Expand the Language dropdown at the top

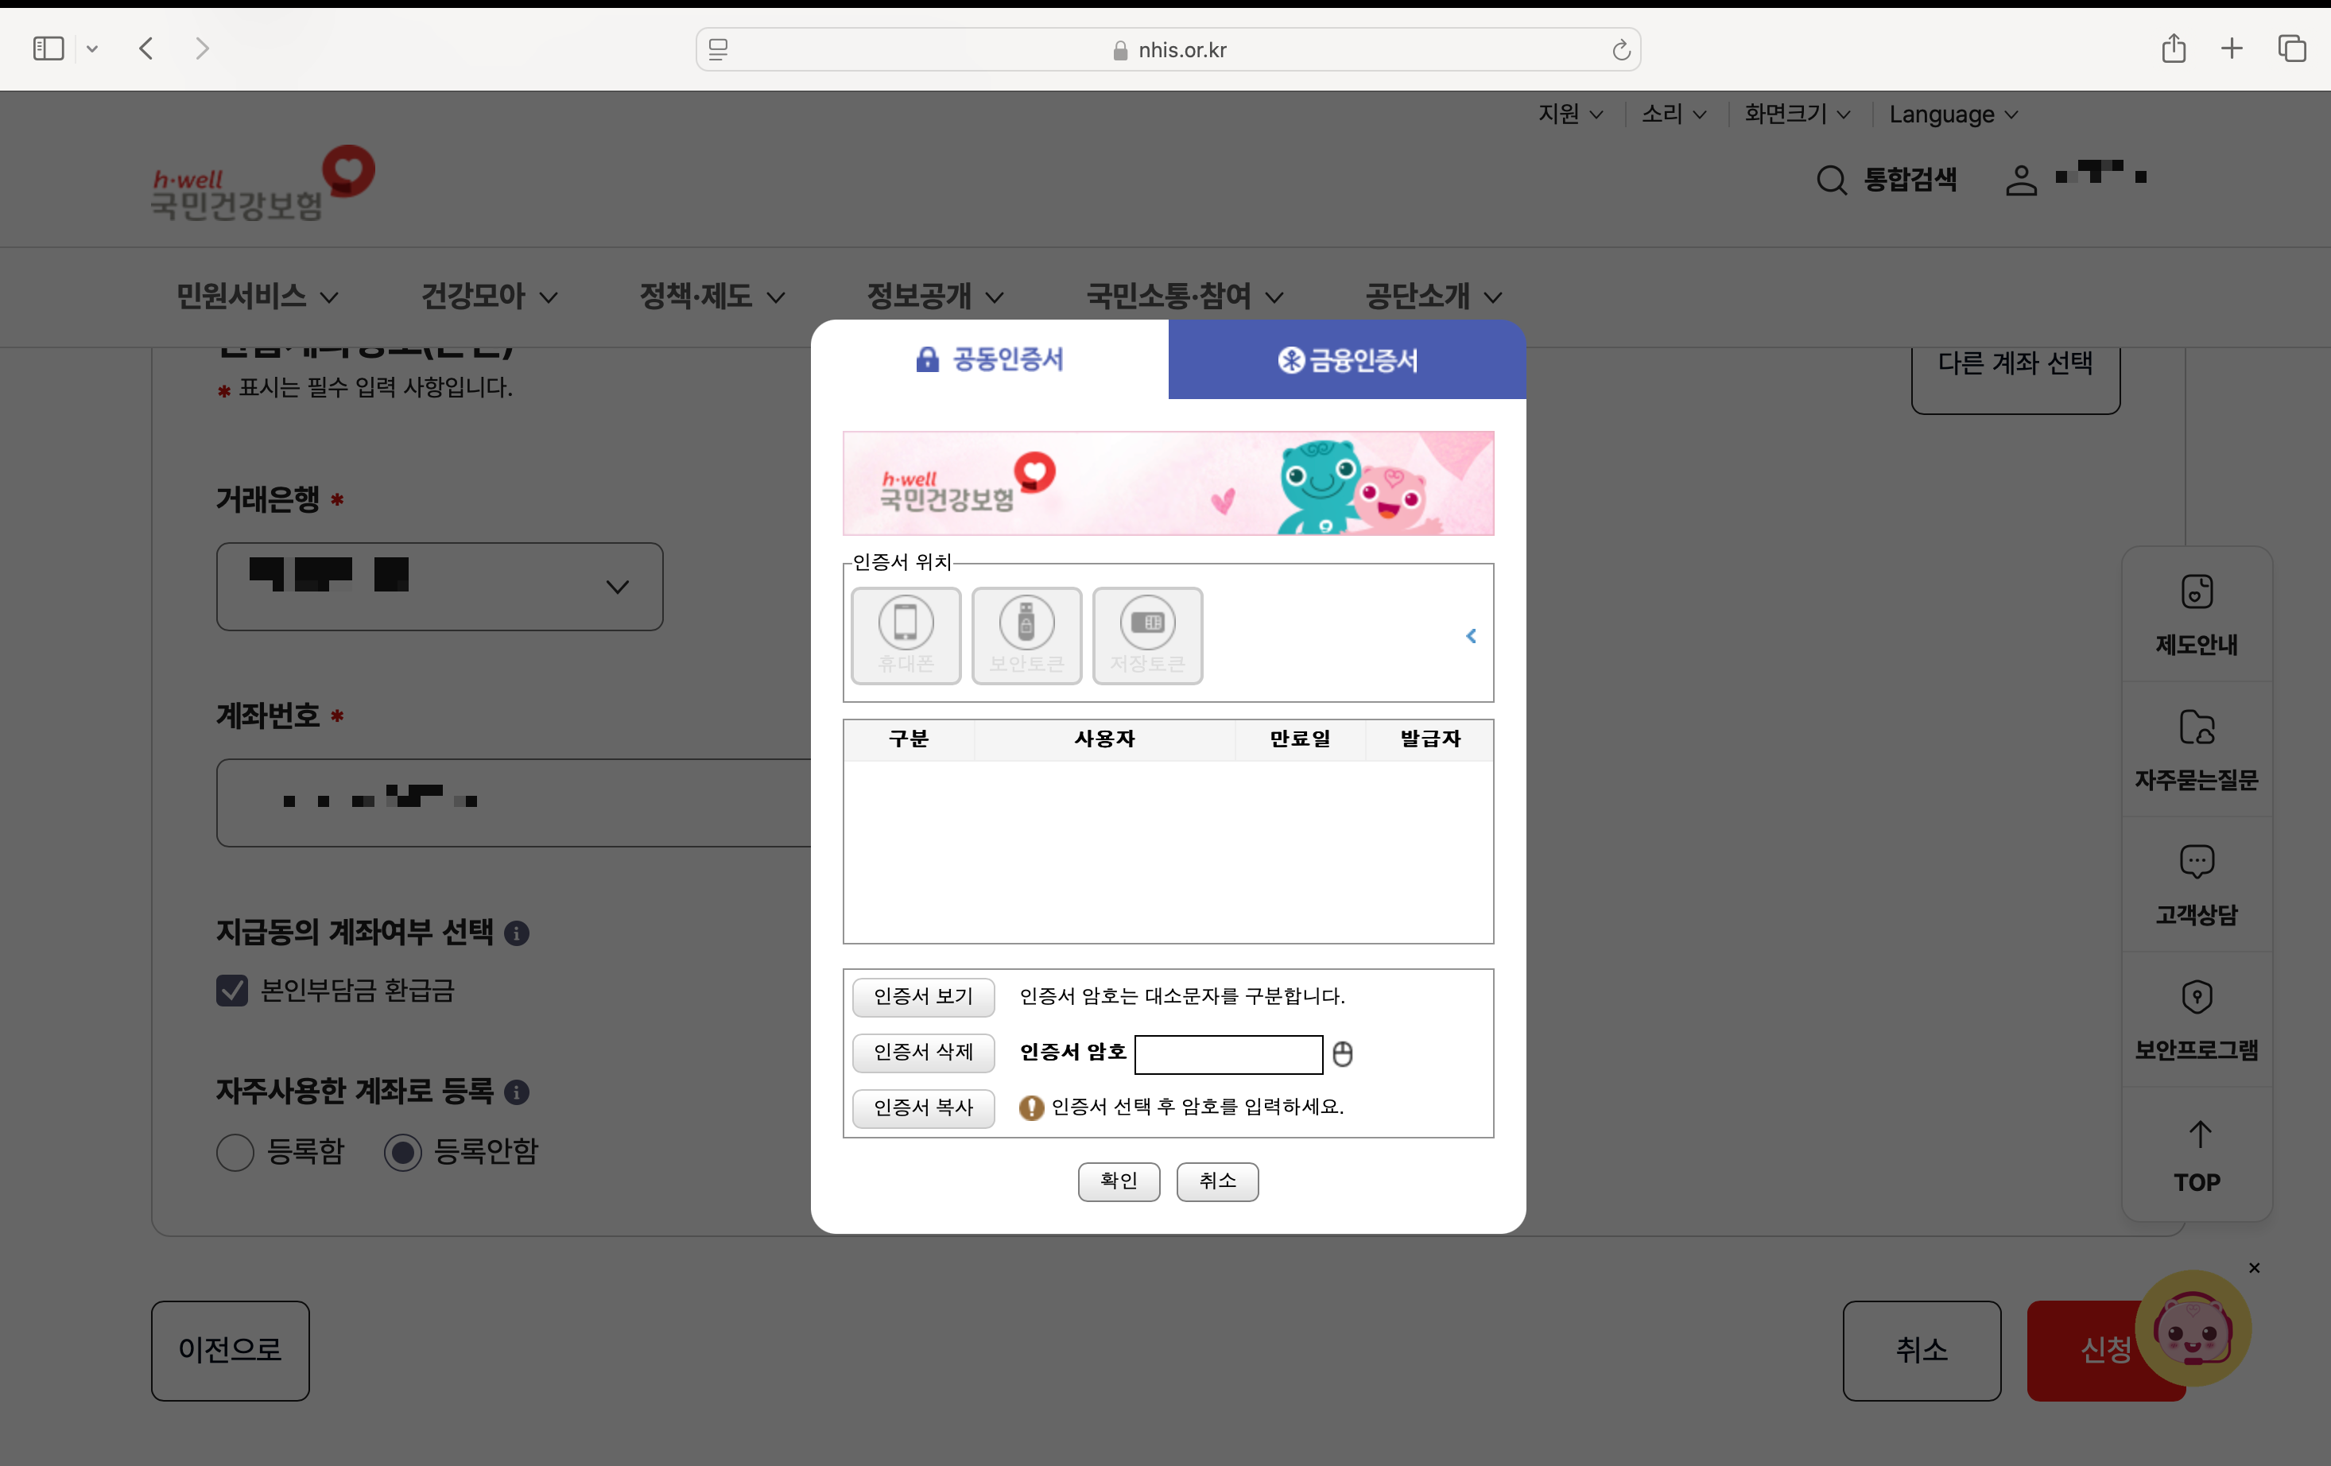pyautogui.click(x=1953, y=114)
